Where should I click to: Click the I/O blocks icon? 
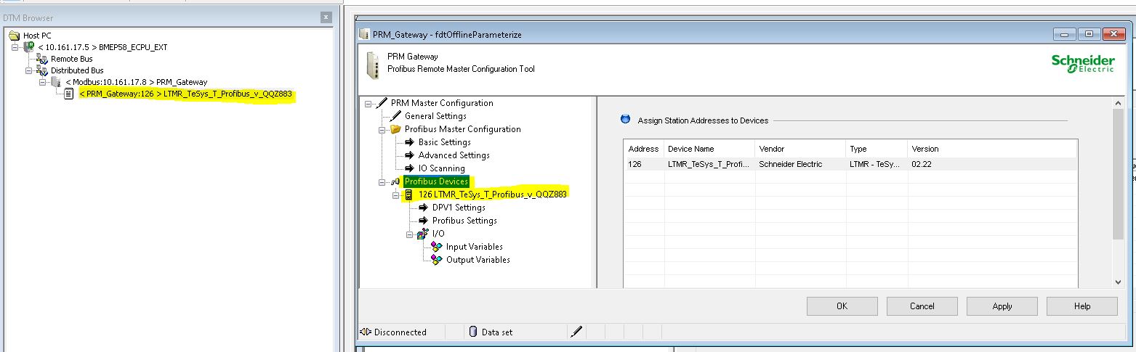[423, 234]
